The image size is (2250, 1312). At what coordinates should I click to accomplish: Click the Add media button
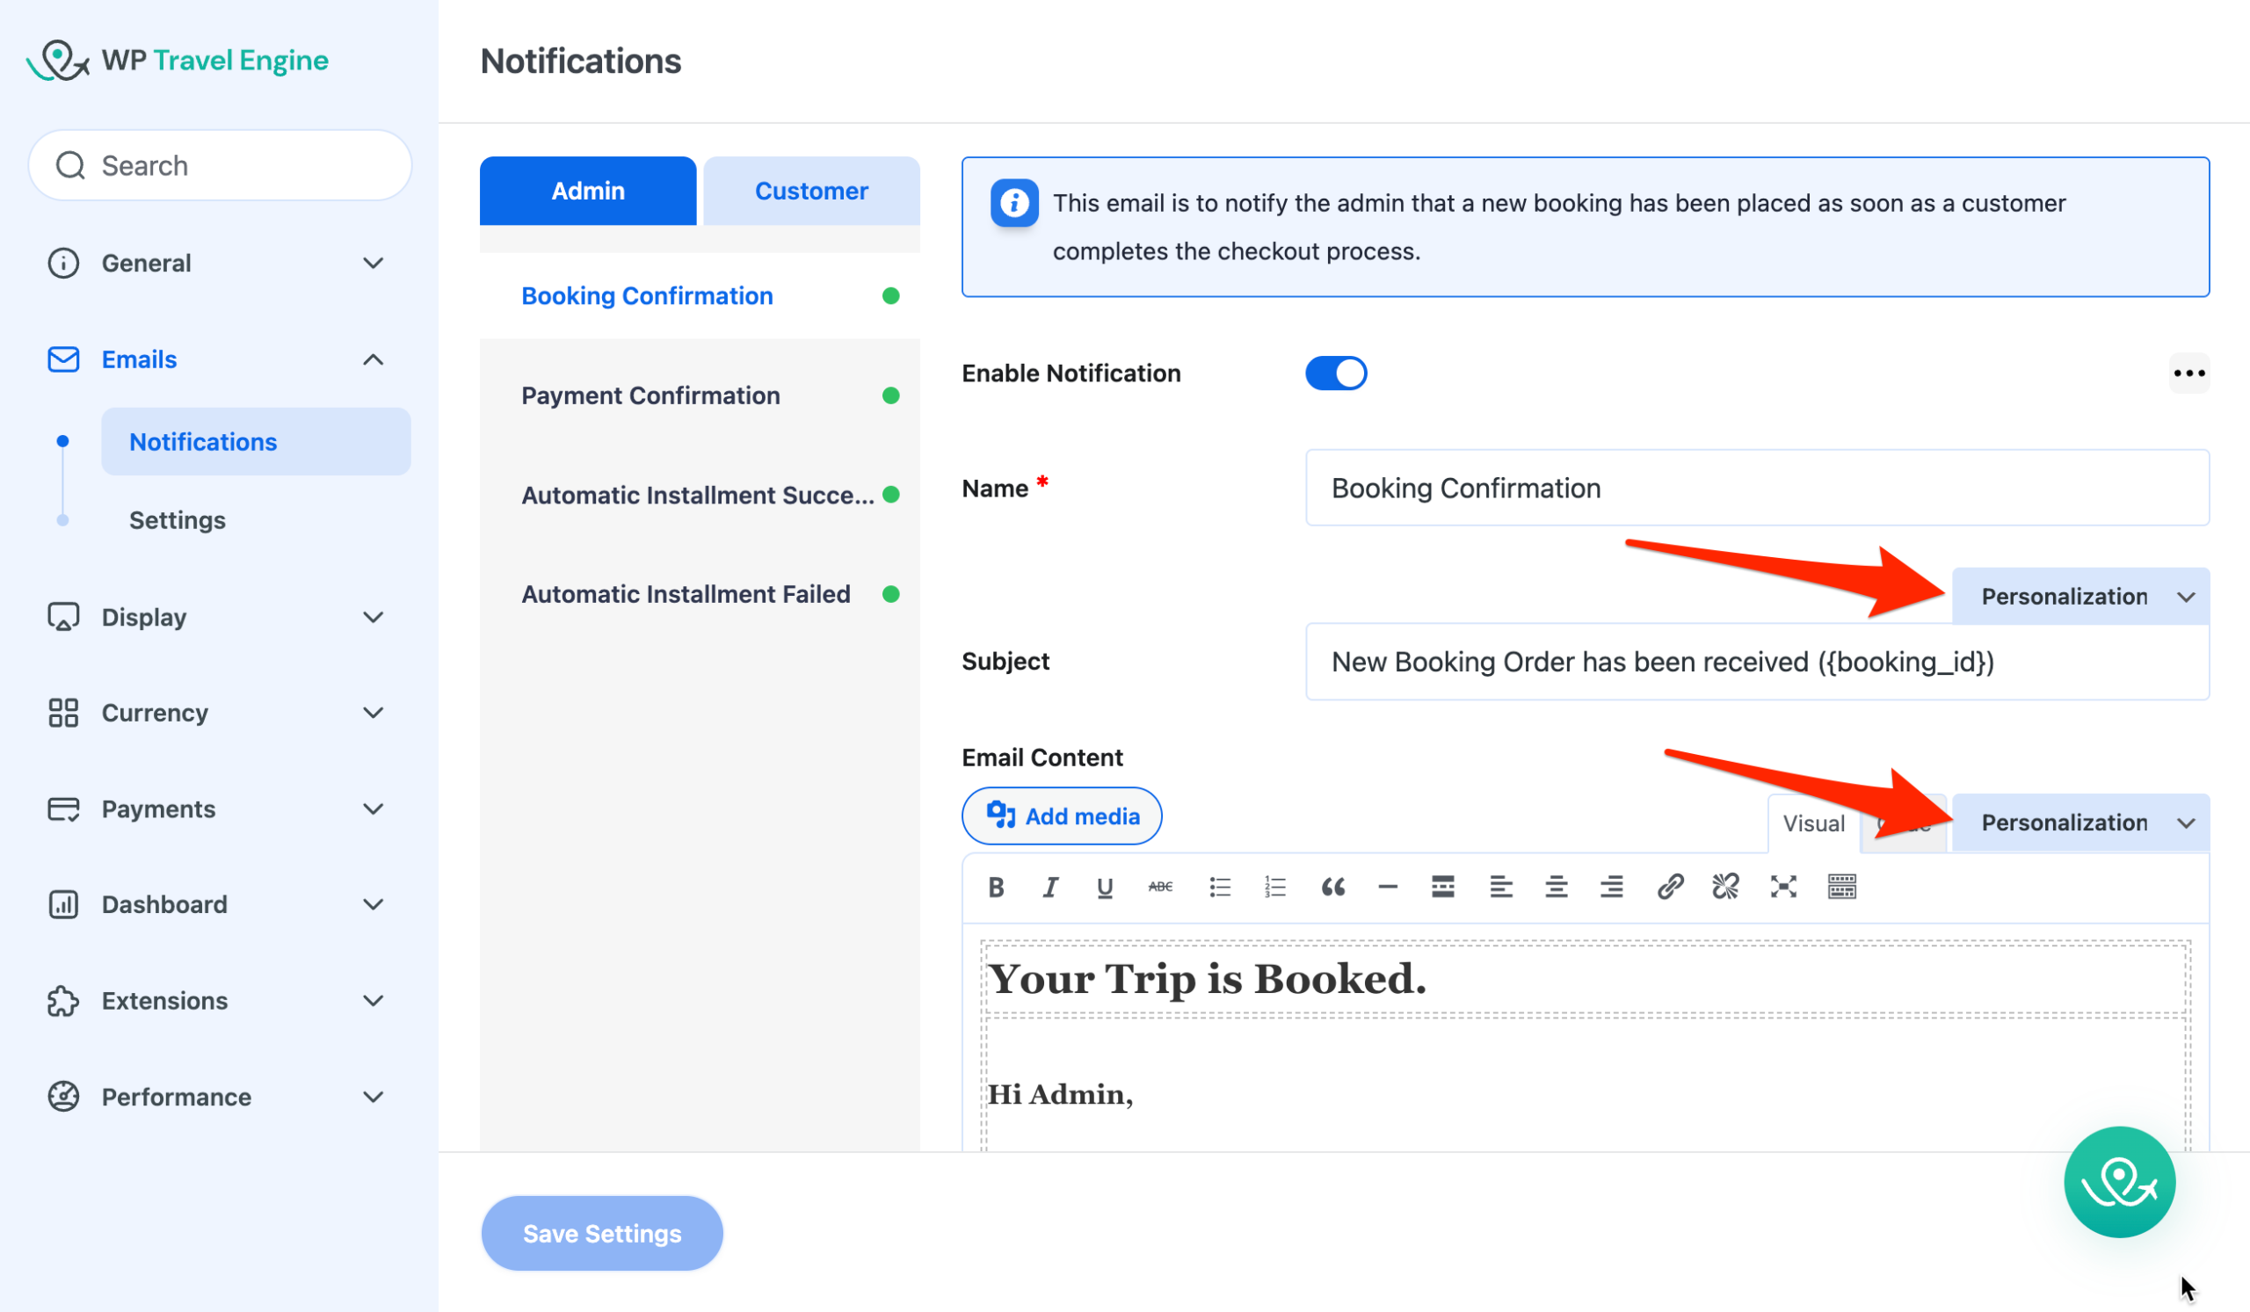click(x=1062, y=815)
